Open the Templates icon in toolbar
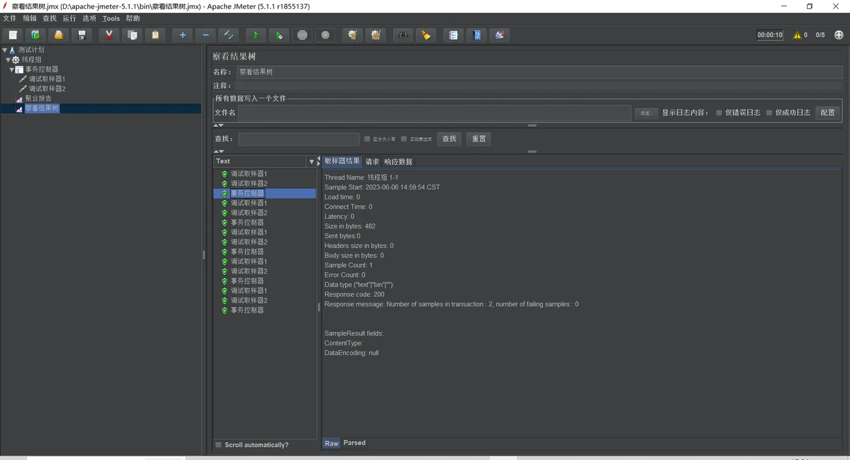Viewport: 850px width, 460px height. tap(35, 35)
